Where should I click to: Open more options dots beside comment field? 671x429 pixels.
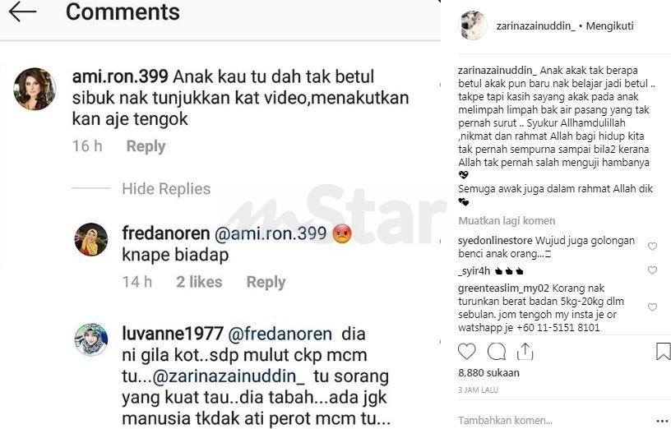pyautogui.click(x=661, y=421)
